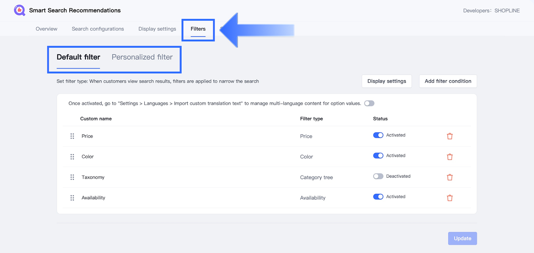The height and width of the screenshot is (253, 534).
Task: Open the Display settings tab in navigation
Action: [157, 29]
